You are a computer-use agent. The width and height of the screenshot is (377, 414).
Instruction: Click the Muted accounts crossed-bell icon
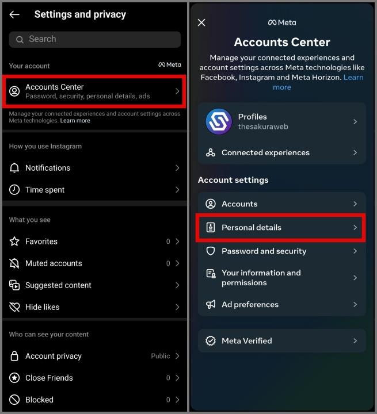(14, 263)
